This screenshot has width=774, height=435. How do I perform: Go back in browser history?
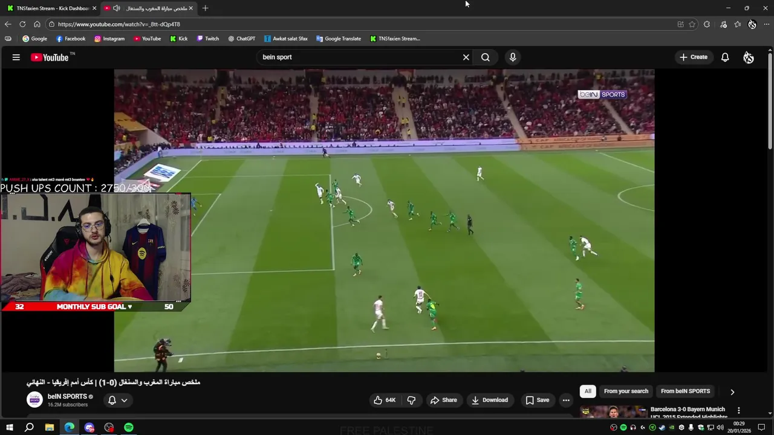(x=8, y=24)
